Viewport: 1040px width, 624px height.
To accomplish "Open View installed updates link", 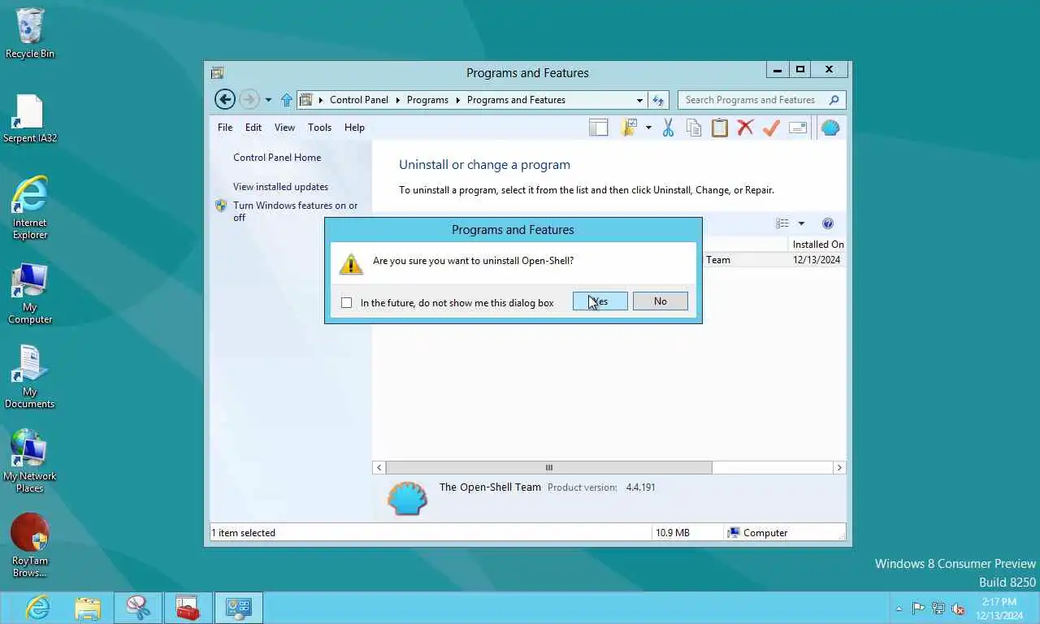I will coord(280,187).
